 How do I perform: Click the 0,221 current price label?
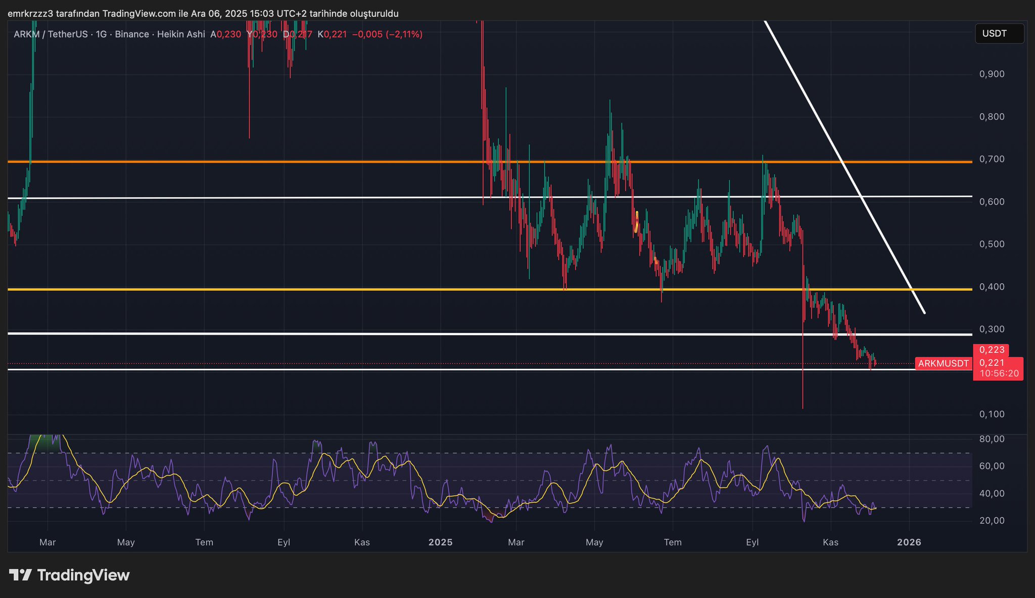[x=992, y=363]
